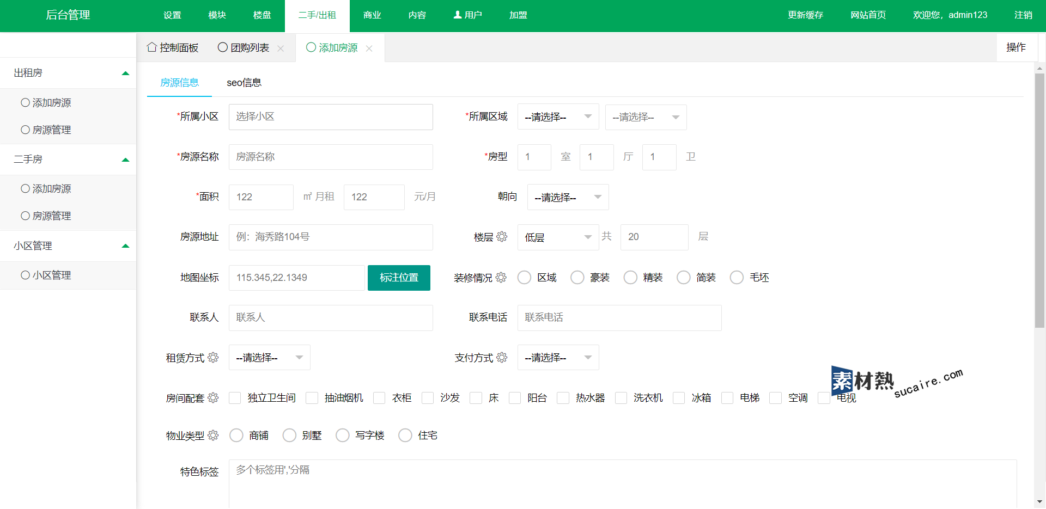Collapse the 出租房 sidebar section
Image resolution: width=1046 pixels, height=509 pixels.
tap(125, 73)
